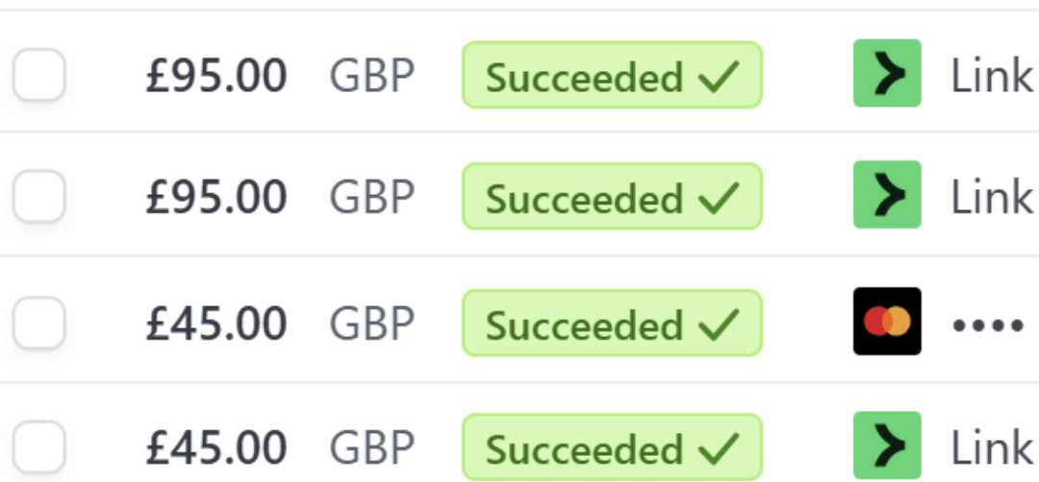Click the GBP currency label in the top row
This screenshot has height=482, width=1039.
point(372,76)
